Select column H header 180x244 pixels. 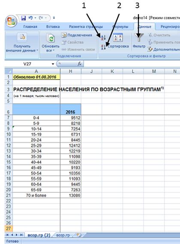pyautogui.click(x=71, y=71)
